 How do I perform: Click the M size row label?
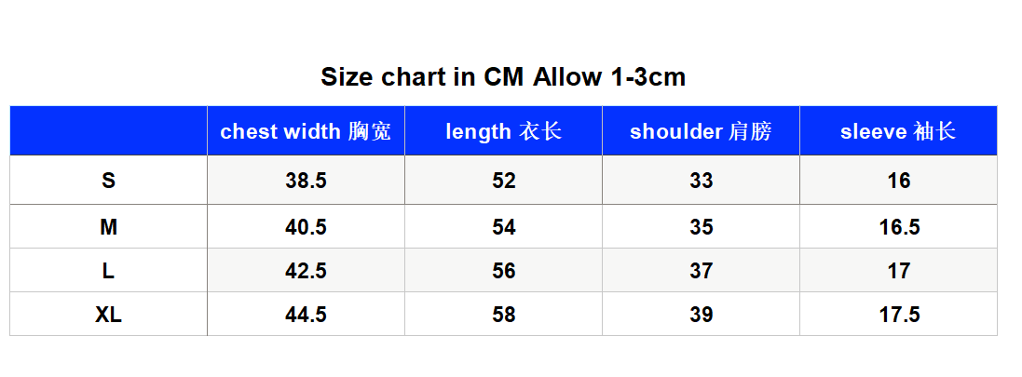(x=108, y=226)
